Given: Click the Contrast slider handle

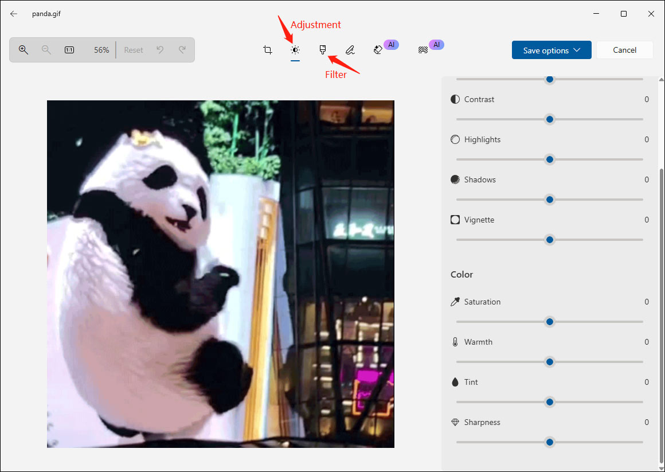Looking at the screenshot, I should point(549,119).
